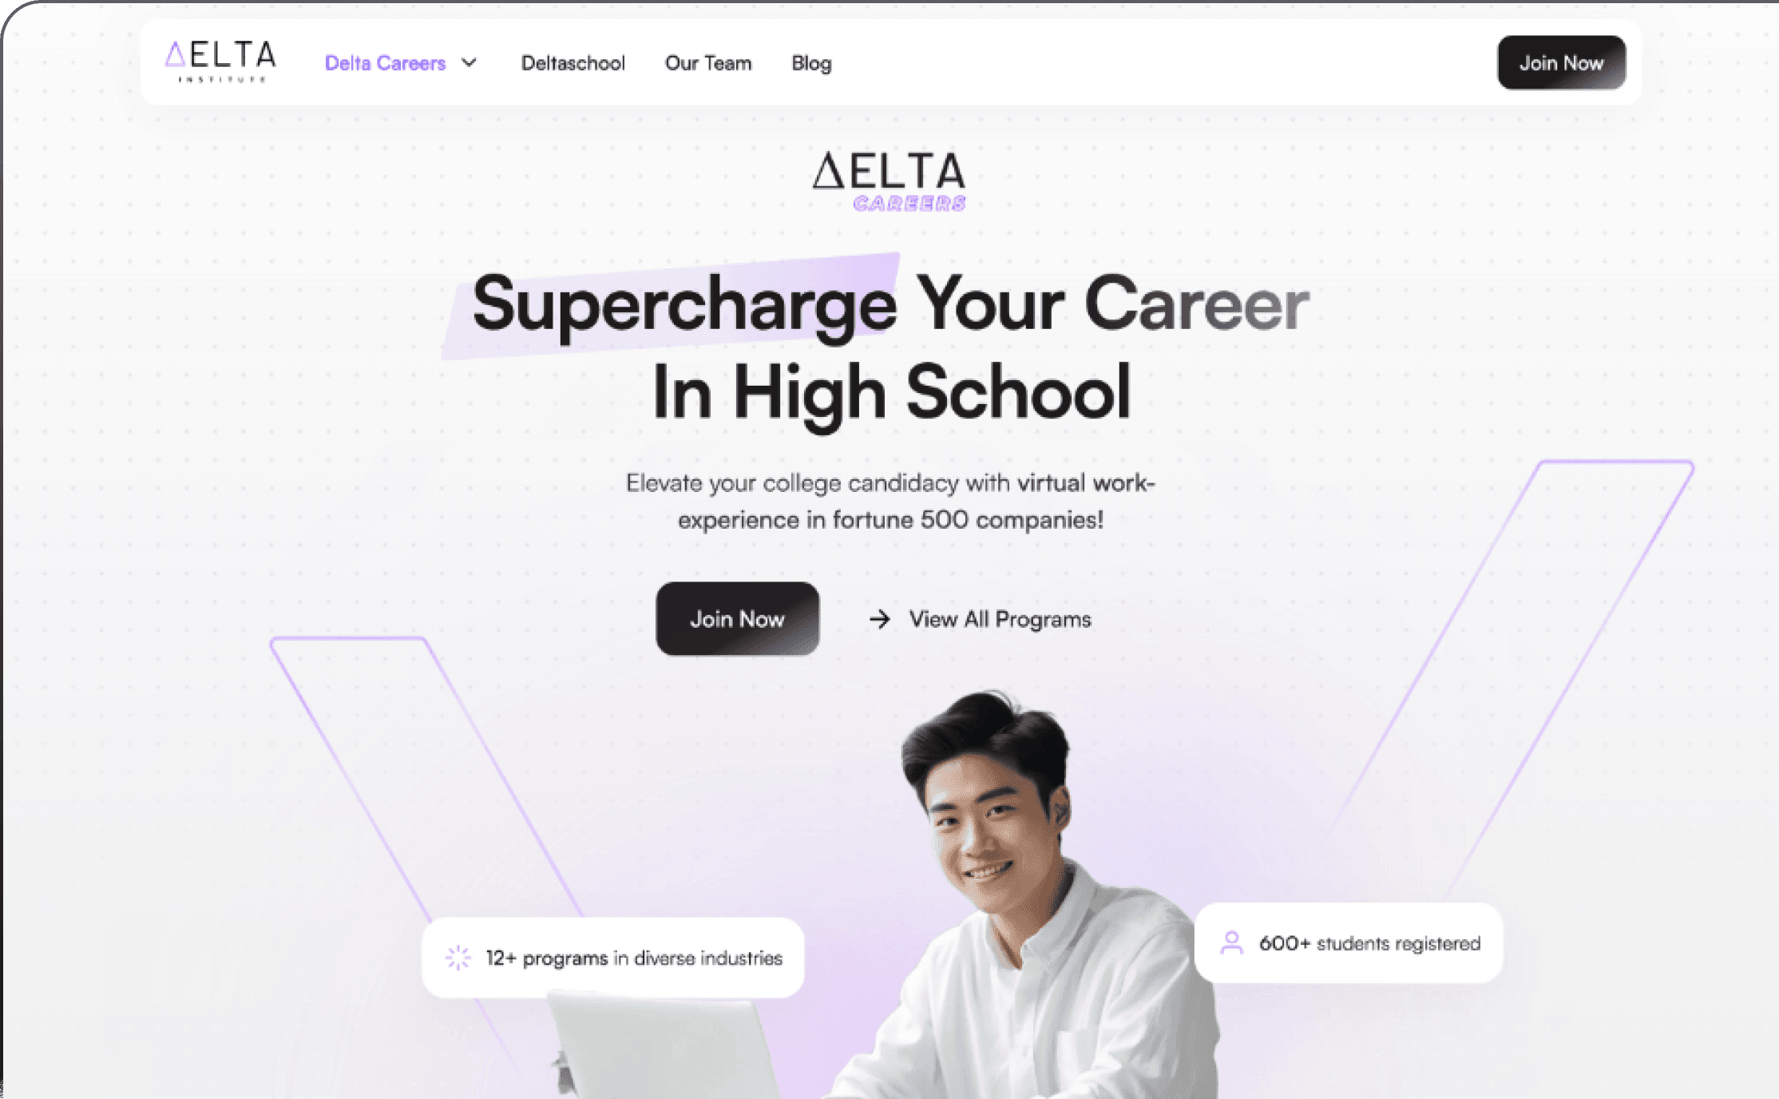Click the Delta Careers dropdown chevron
The height and width of the screenshot is (1099, 1779).
pyautogui.click(x=471, y=62)
